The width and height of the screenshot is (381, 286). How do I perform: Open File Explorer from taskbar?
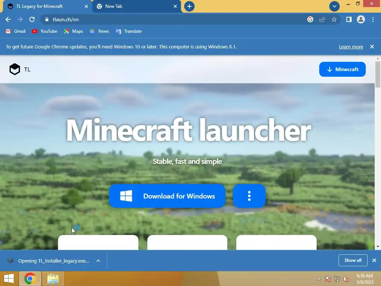[x=53, y=279]
